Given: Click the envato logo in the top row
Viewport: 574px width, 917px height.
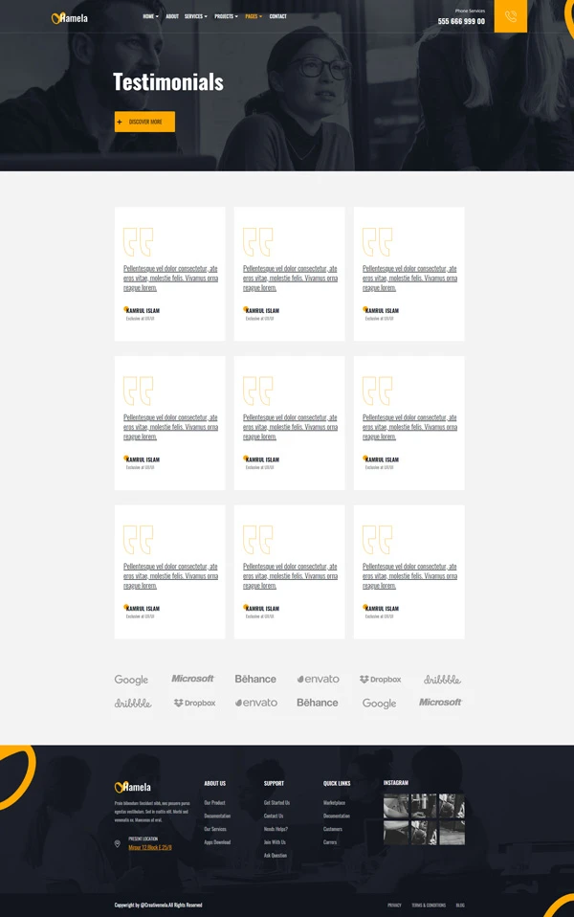Looking at the screenshot, I should pyautogui.click(x=318, y=679).
